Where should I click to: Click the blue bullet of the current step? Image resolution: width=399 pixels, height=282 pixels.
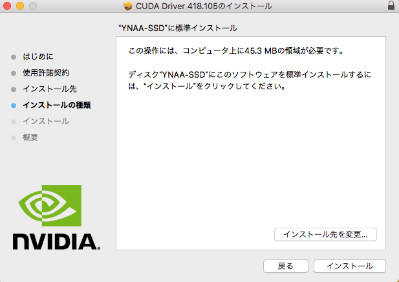tap(14, 105)
